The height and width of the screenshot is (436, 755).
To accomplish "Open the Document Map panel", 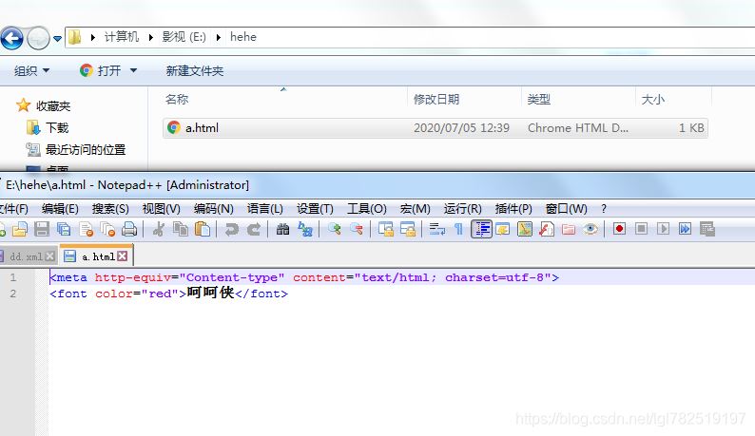I will (x=525, y=229).
